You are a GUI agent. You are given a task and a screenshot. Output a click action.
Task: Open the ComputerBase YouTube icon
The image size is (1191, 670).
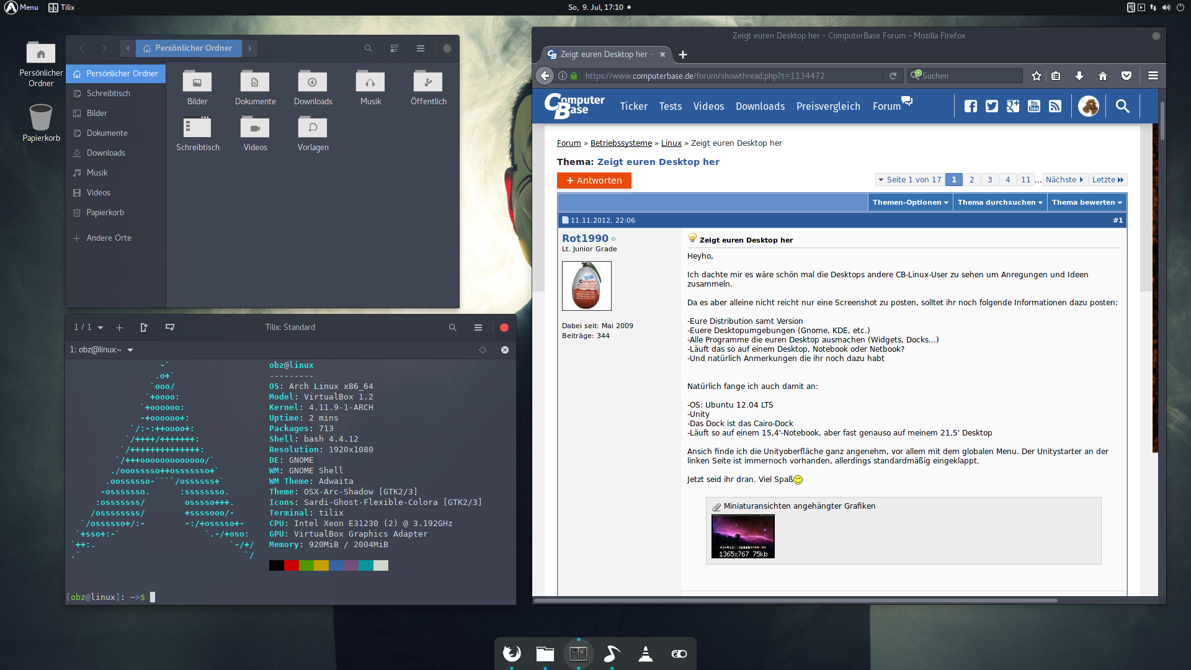(x=1034, y=106)
